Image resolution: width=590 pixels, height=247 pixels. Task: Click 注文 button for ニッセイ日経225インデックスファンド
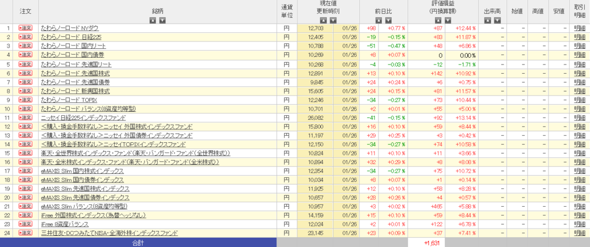click(25, 118)
